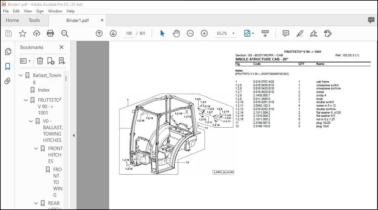Open comments speech bubble at top right
The height and width of the screenshot is (210, 378).
[x=371, y=20]
